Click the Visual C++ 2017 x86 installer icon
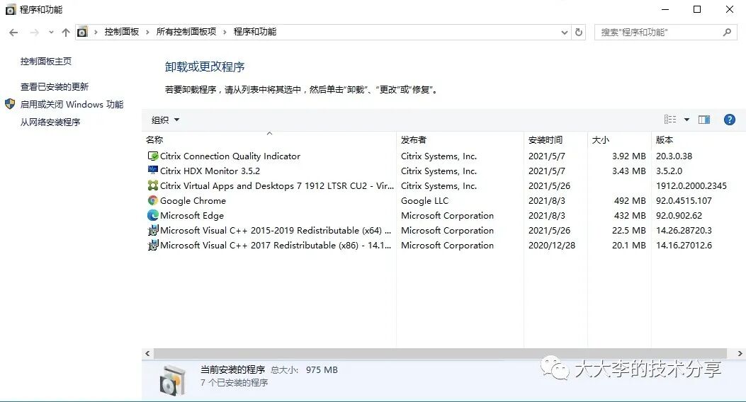The width and height of the screenshot is (746, 402). pos(153,245)
